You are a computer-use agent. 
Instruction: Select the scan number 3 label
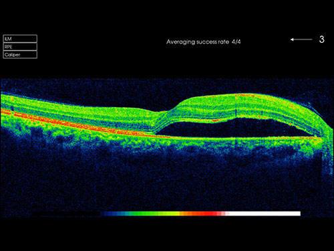pos(321,39)
